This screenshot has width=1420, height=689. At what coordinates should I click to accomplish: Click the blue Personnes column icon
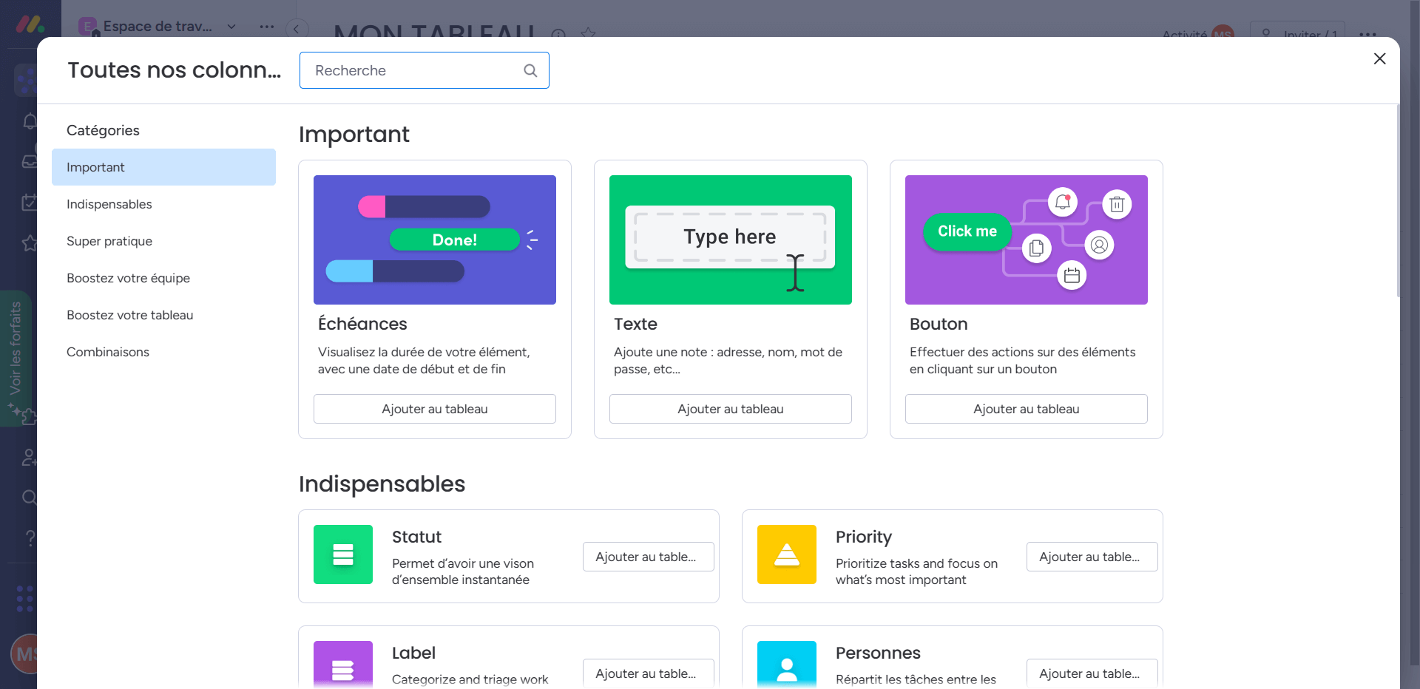click(x=786, y=664)
